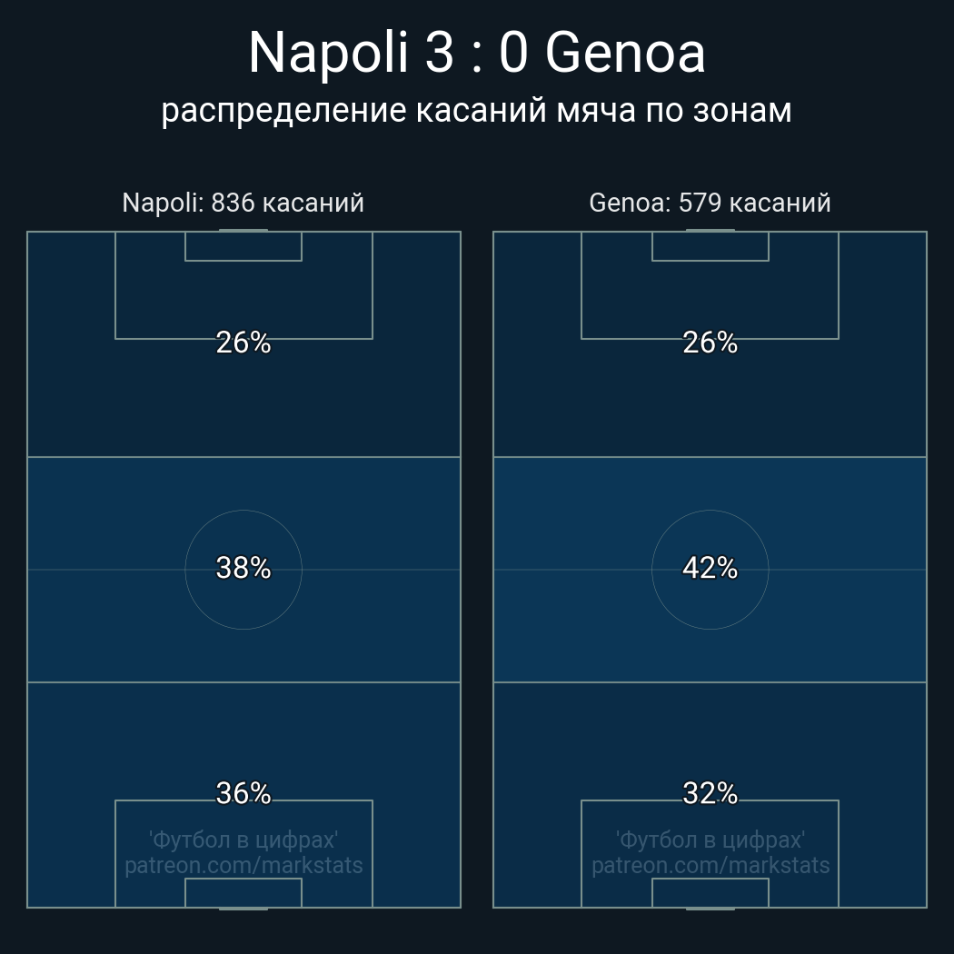Click 'Футбол в цифрах' watermark on Napoli pitch
This screenshot has width=954, height=954.
[x=243, y=840]
